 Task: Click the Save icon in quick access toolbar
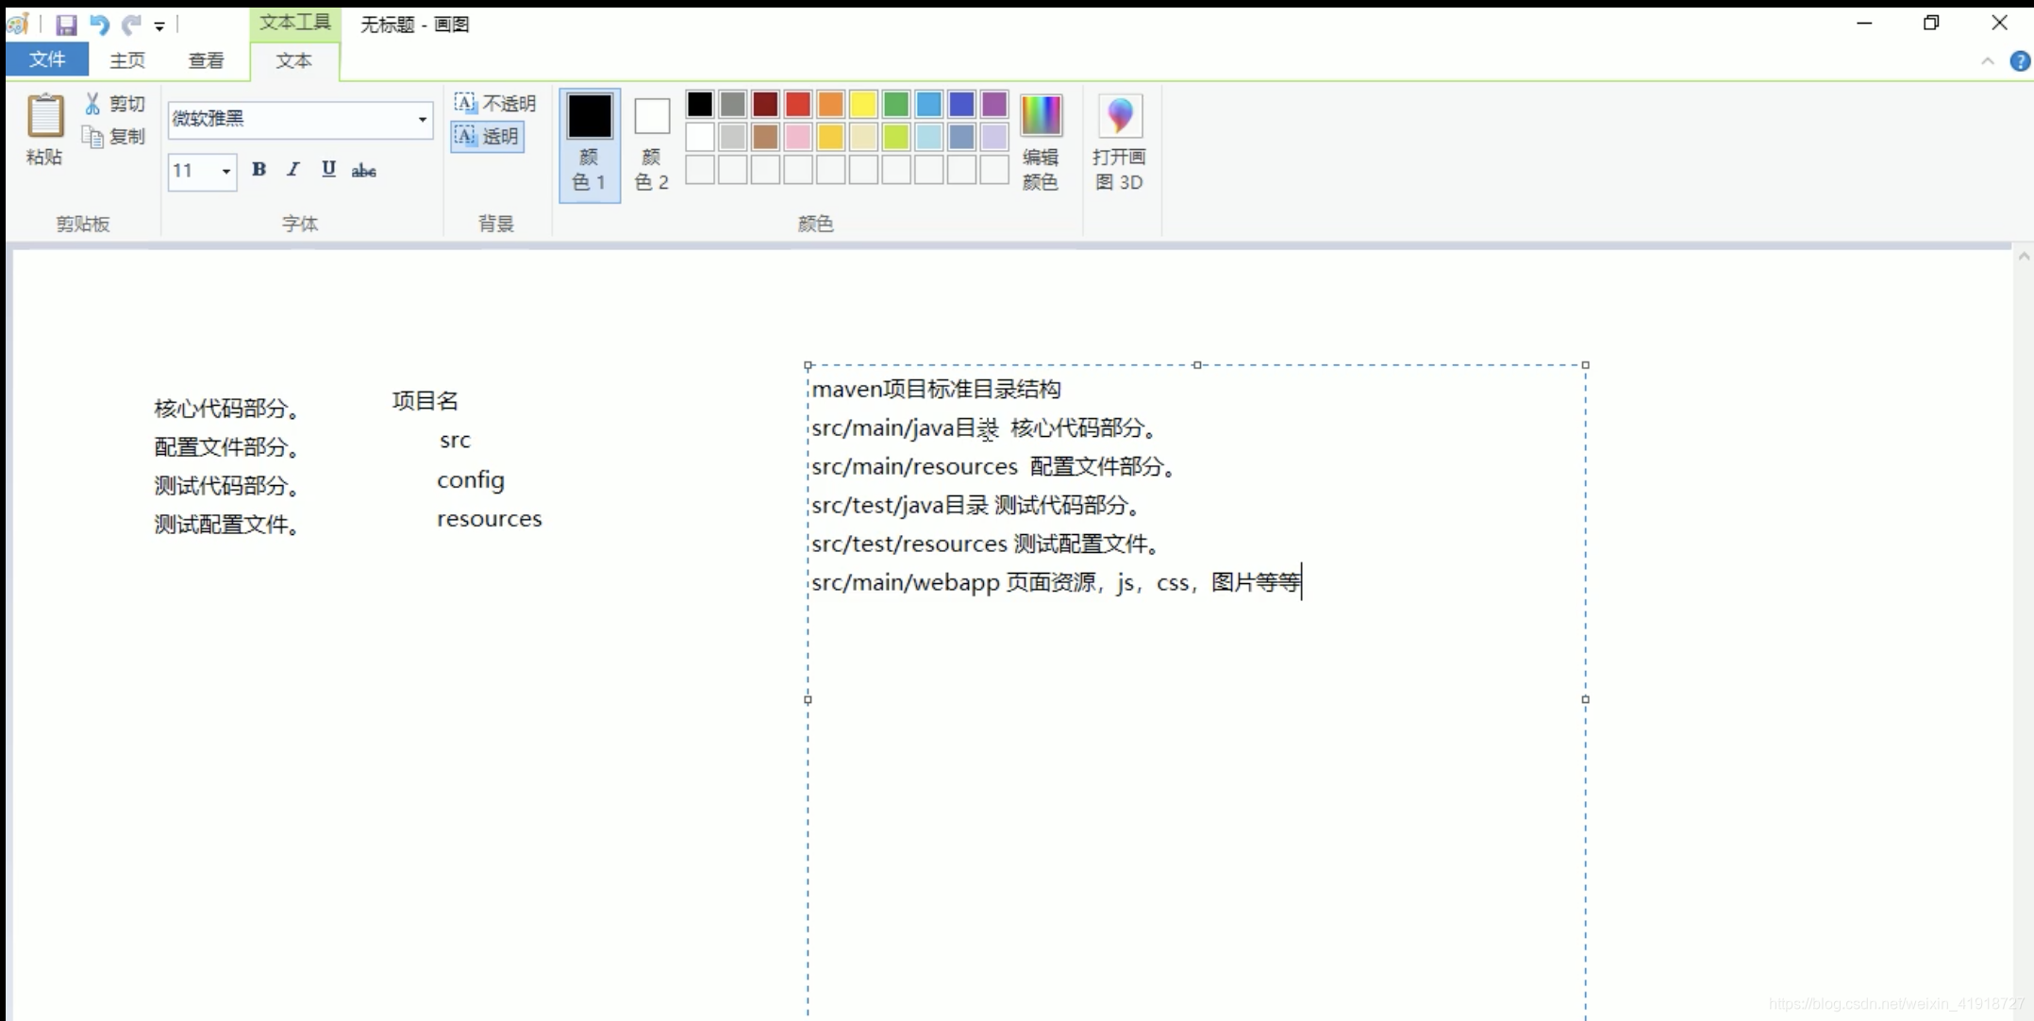pyautogui.click(x=66, y=25)
